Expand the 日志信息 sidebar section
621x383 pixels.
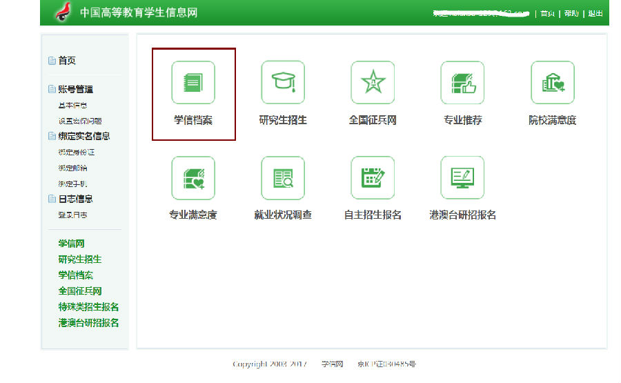[x=75, y=199]
